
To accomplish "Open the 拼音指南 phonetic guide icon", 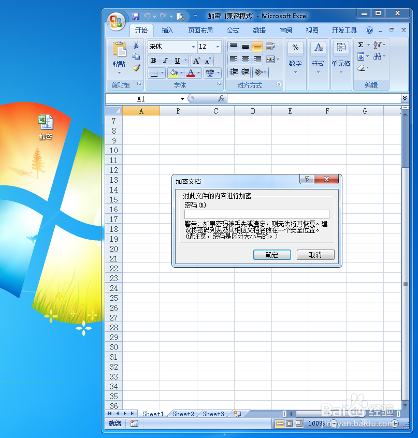I will tap(210, 72).
